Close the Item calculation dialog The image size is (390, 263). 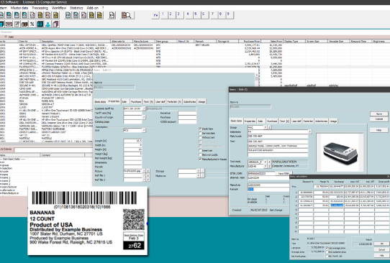pos(388,176)
